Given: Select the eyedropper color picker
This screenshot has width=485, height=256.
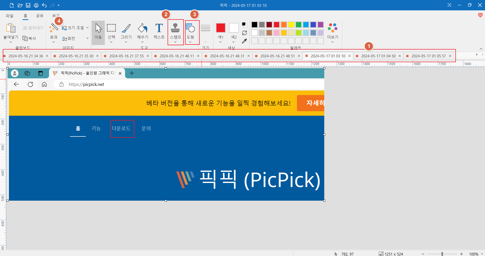Looking at the screenshot, I should pyautogui.click(x=244, y=41).
